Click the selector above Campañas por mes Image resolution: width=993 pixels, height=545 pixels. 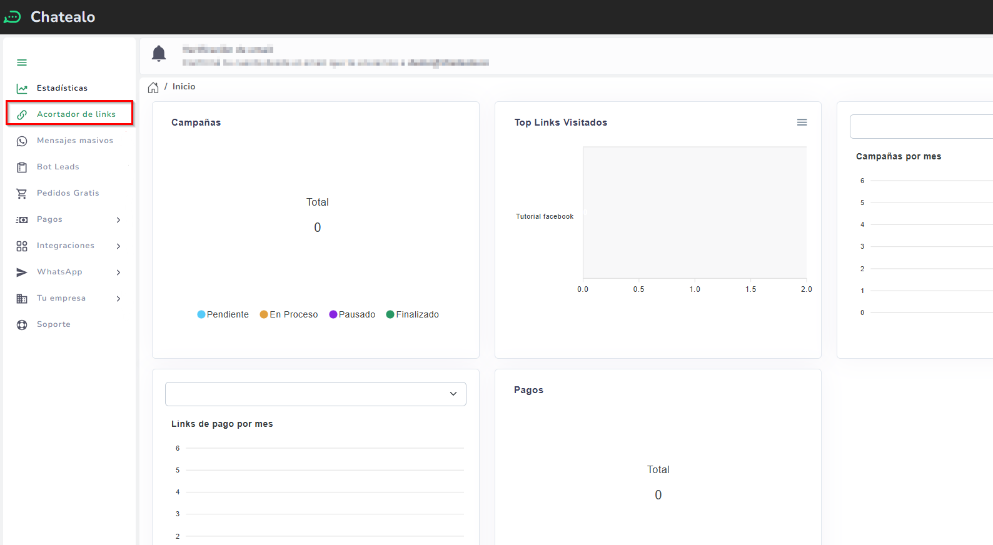920,127
